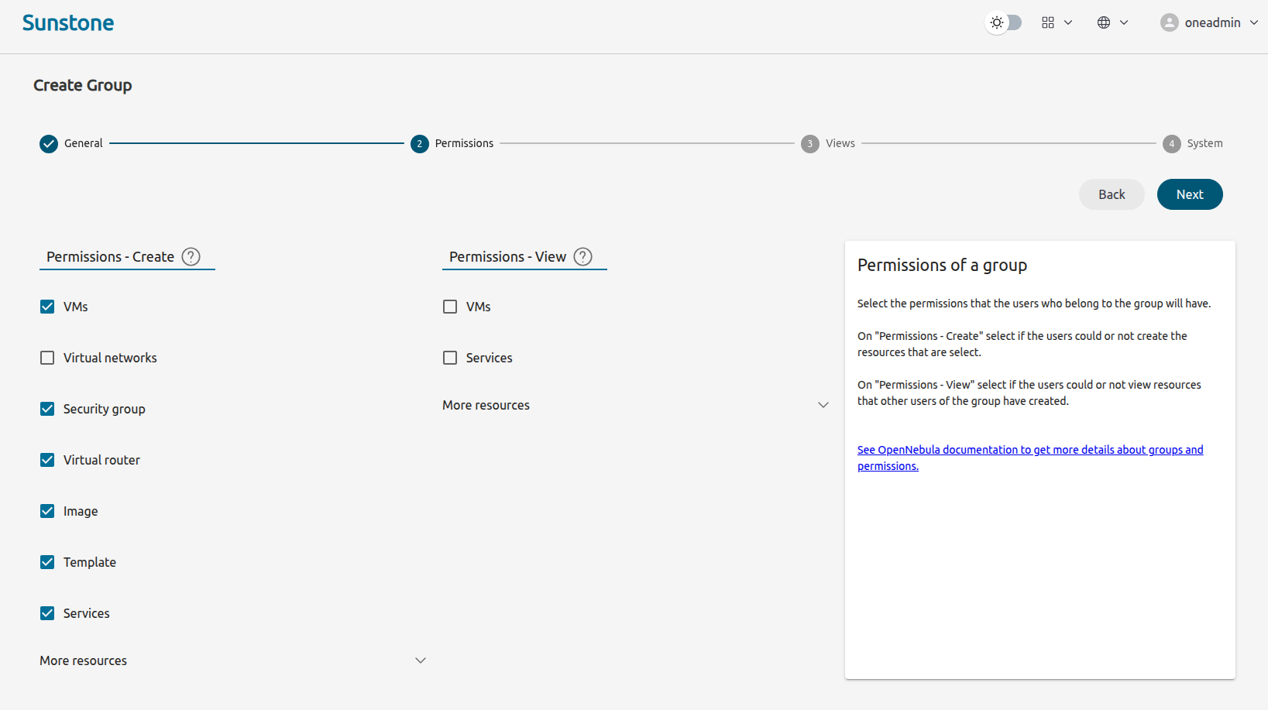1268x710 pixels.
Task: Open the Permissions - Create help icon
Action: tap(191, 256)
